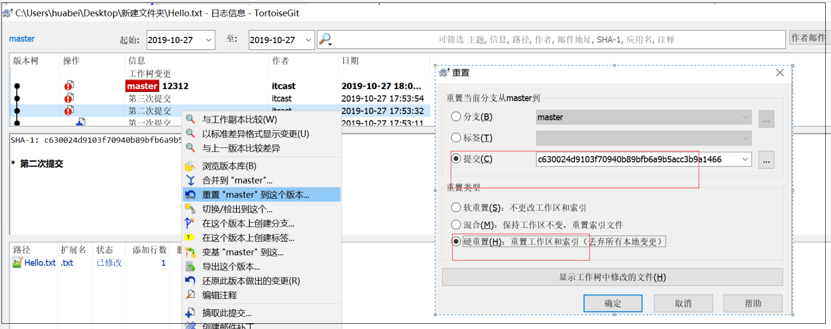
Task: Choose 混合(M) mixed reset option
Action: [456, 225]
